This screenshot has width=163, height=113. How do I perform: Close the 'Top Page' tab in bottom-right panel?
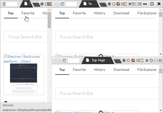coord(109,61)
